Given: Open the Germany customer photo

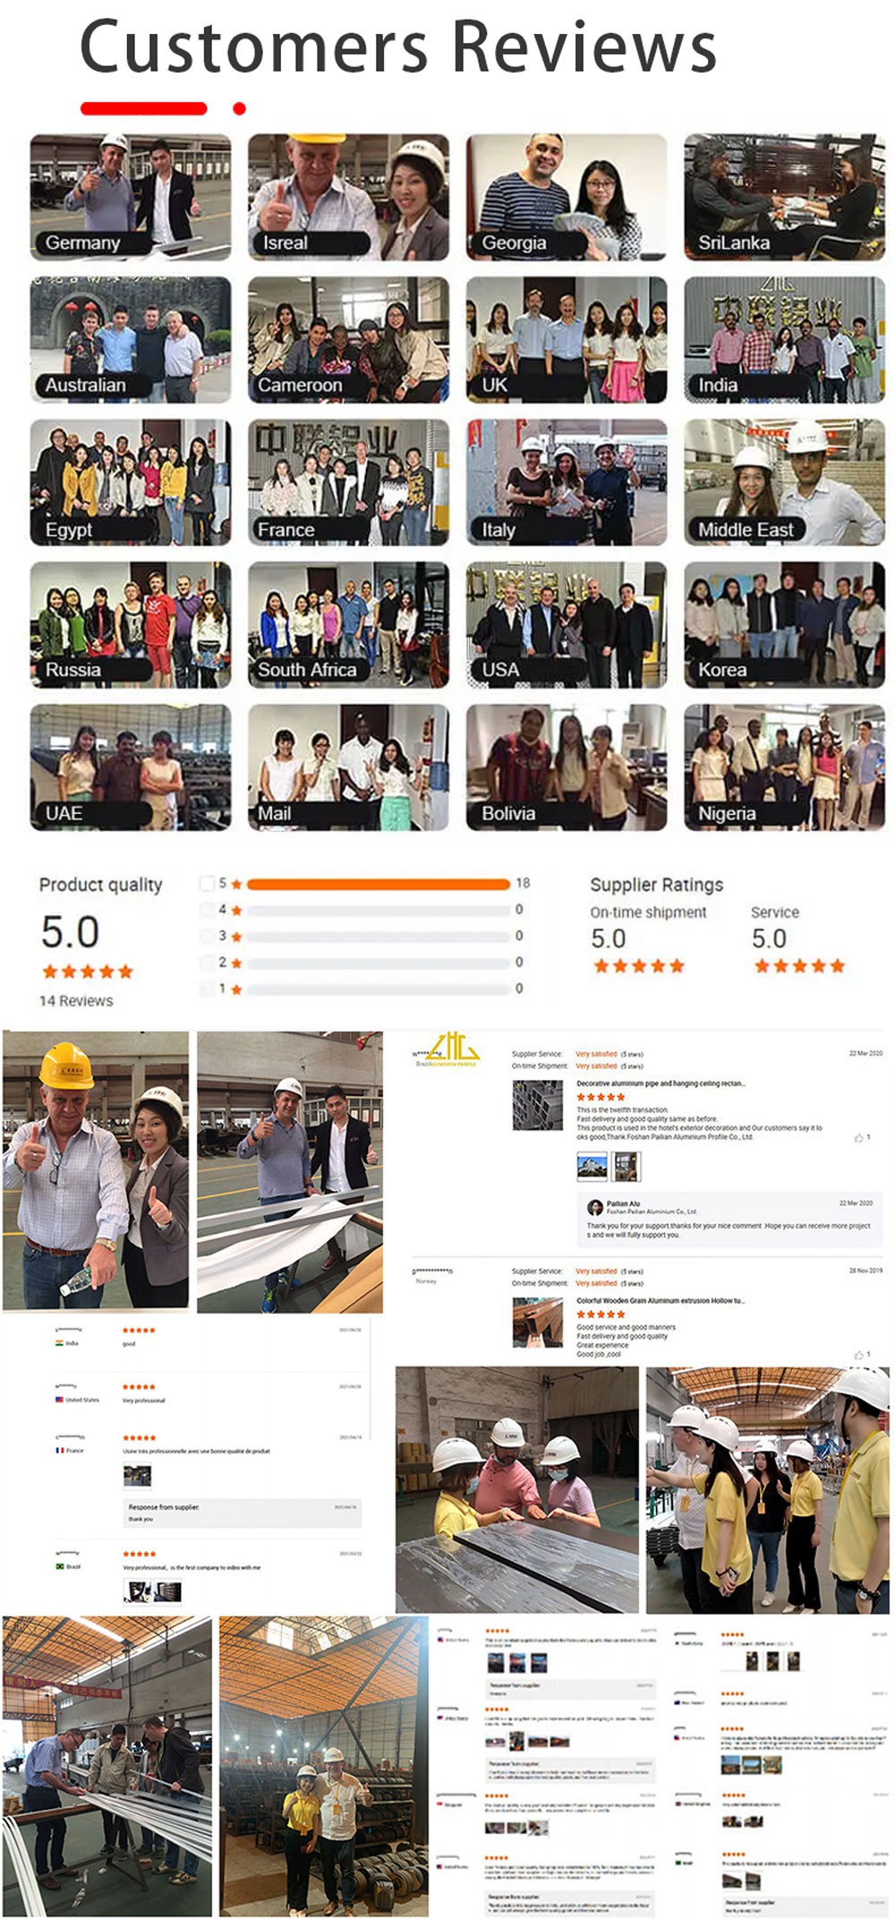Looking at the screenshot, I should click(131, 197).
